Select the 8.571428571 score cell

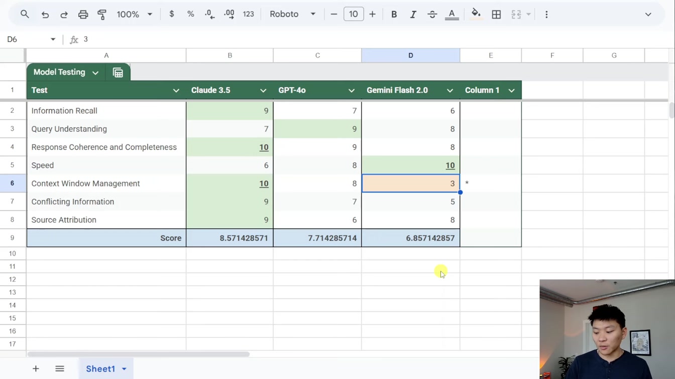point(230,238)
